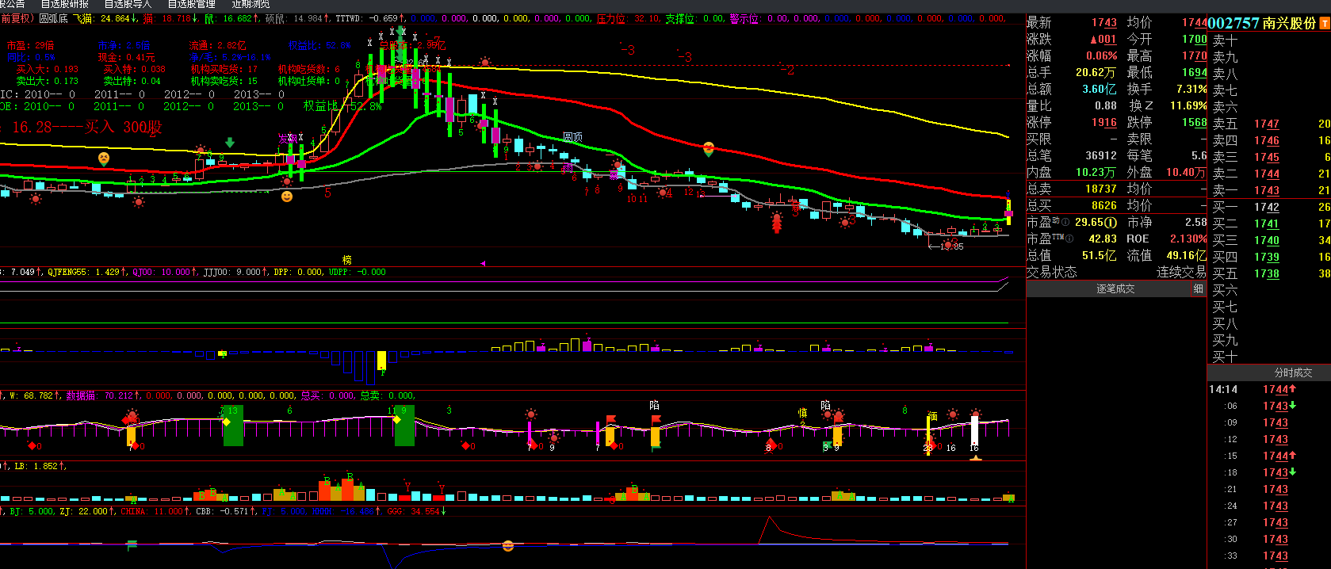1331x569 pixels.
Task: Select the 买三 1740 order row
Action: [1271, 240]
